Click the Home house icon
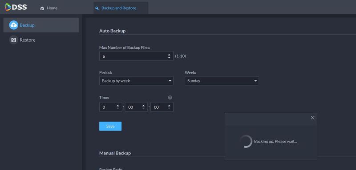This screenshot has width=356, height=170. tap(42, 8)
